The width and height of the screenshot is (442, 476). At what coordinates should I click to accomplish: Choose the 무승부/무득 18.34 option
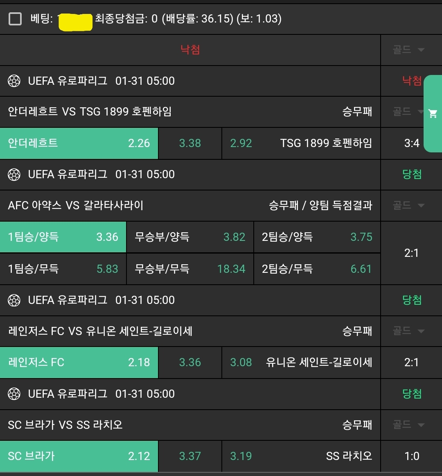[190, 269]
